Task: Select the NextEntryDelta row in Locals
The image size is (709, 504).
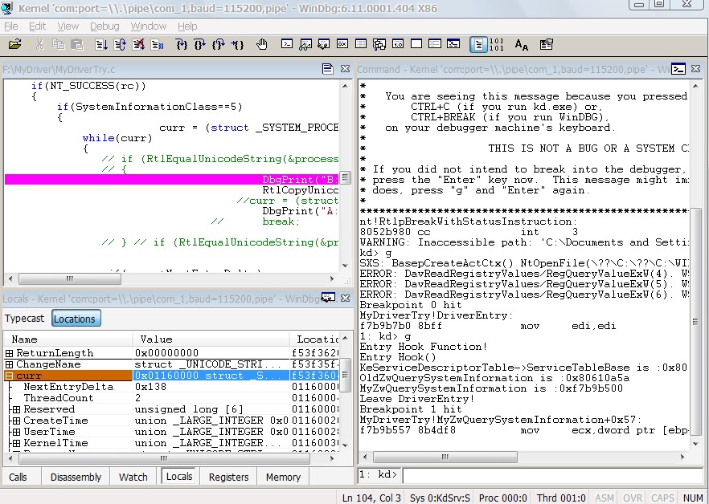Action: point(172,387)
